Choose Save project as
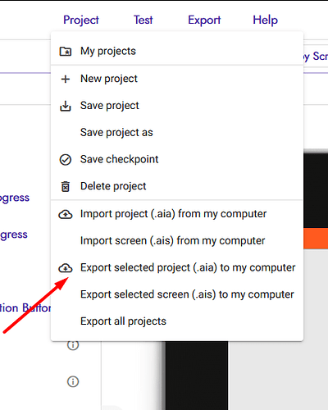Viewport: 328px width, 410px height. pos(177,133)
